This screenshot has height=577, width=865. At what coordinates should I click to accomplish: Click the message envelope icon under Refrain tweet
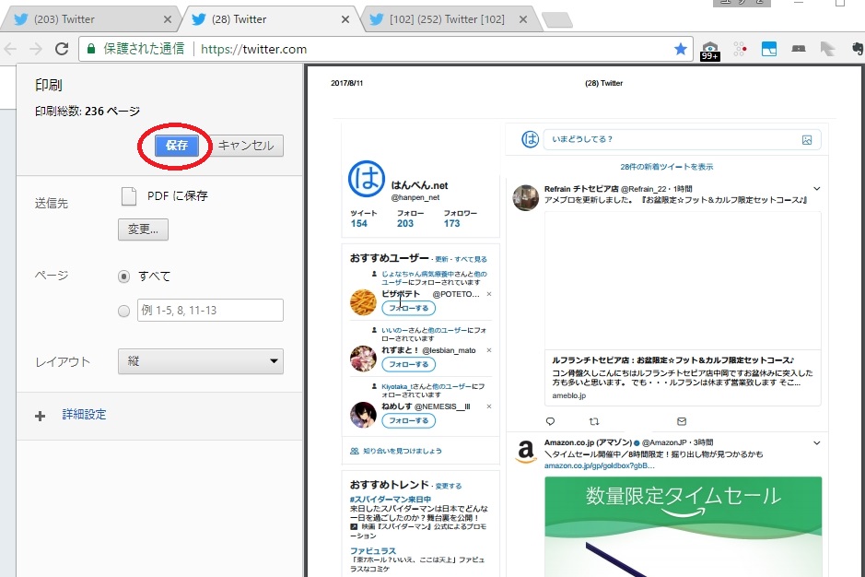682,421
